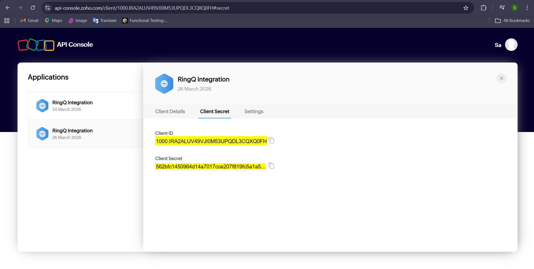Copy the Client Secret value
Image resolution: width=534 pixels, height=269 pixels.
(x=271, y=166)
